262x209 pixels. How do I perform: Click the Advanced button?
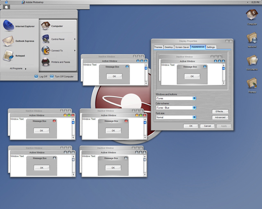[220, 117]
